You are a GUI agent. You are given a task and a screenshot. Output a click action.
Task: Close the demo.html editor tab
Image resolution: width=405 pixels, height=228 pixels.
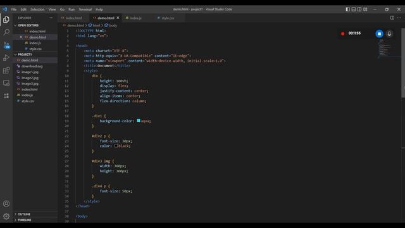tap(118, 18)
